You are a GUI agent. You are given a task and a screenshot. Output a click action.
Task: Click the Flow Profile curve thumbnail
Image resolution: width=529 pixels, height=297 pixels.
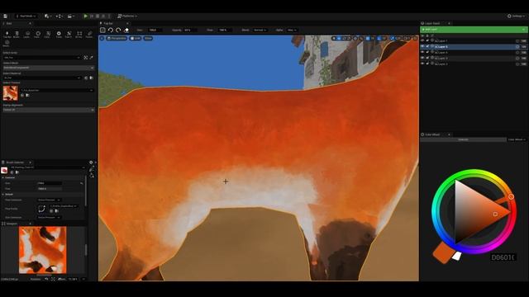pyautogui.click(x=42, y=209)
